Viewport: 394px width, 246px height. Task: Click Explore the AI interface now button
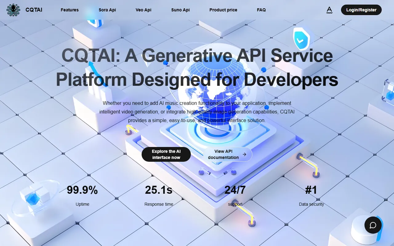click(166, 154)
